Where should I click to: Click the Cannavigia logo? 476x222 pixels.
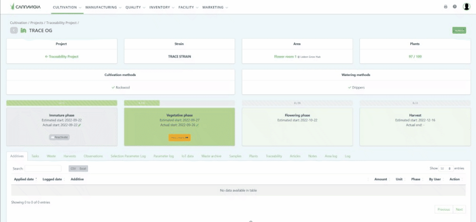click(x=28, y=7)
